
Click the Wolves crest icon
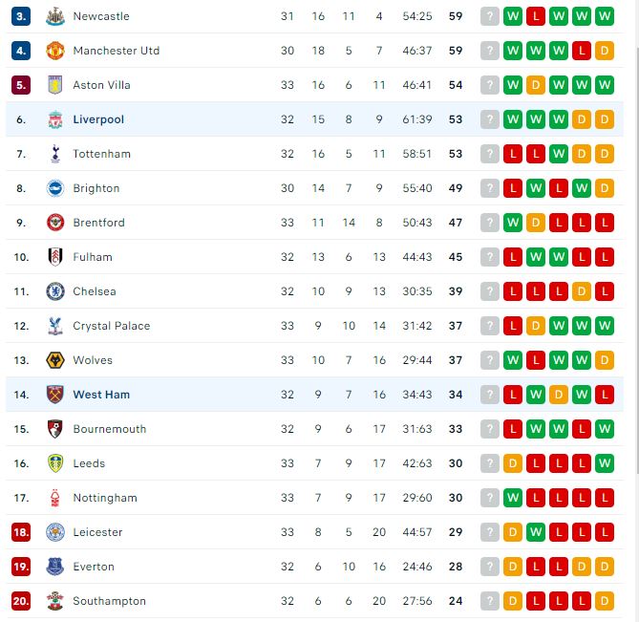[x=54, y=360]
